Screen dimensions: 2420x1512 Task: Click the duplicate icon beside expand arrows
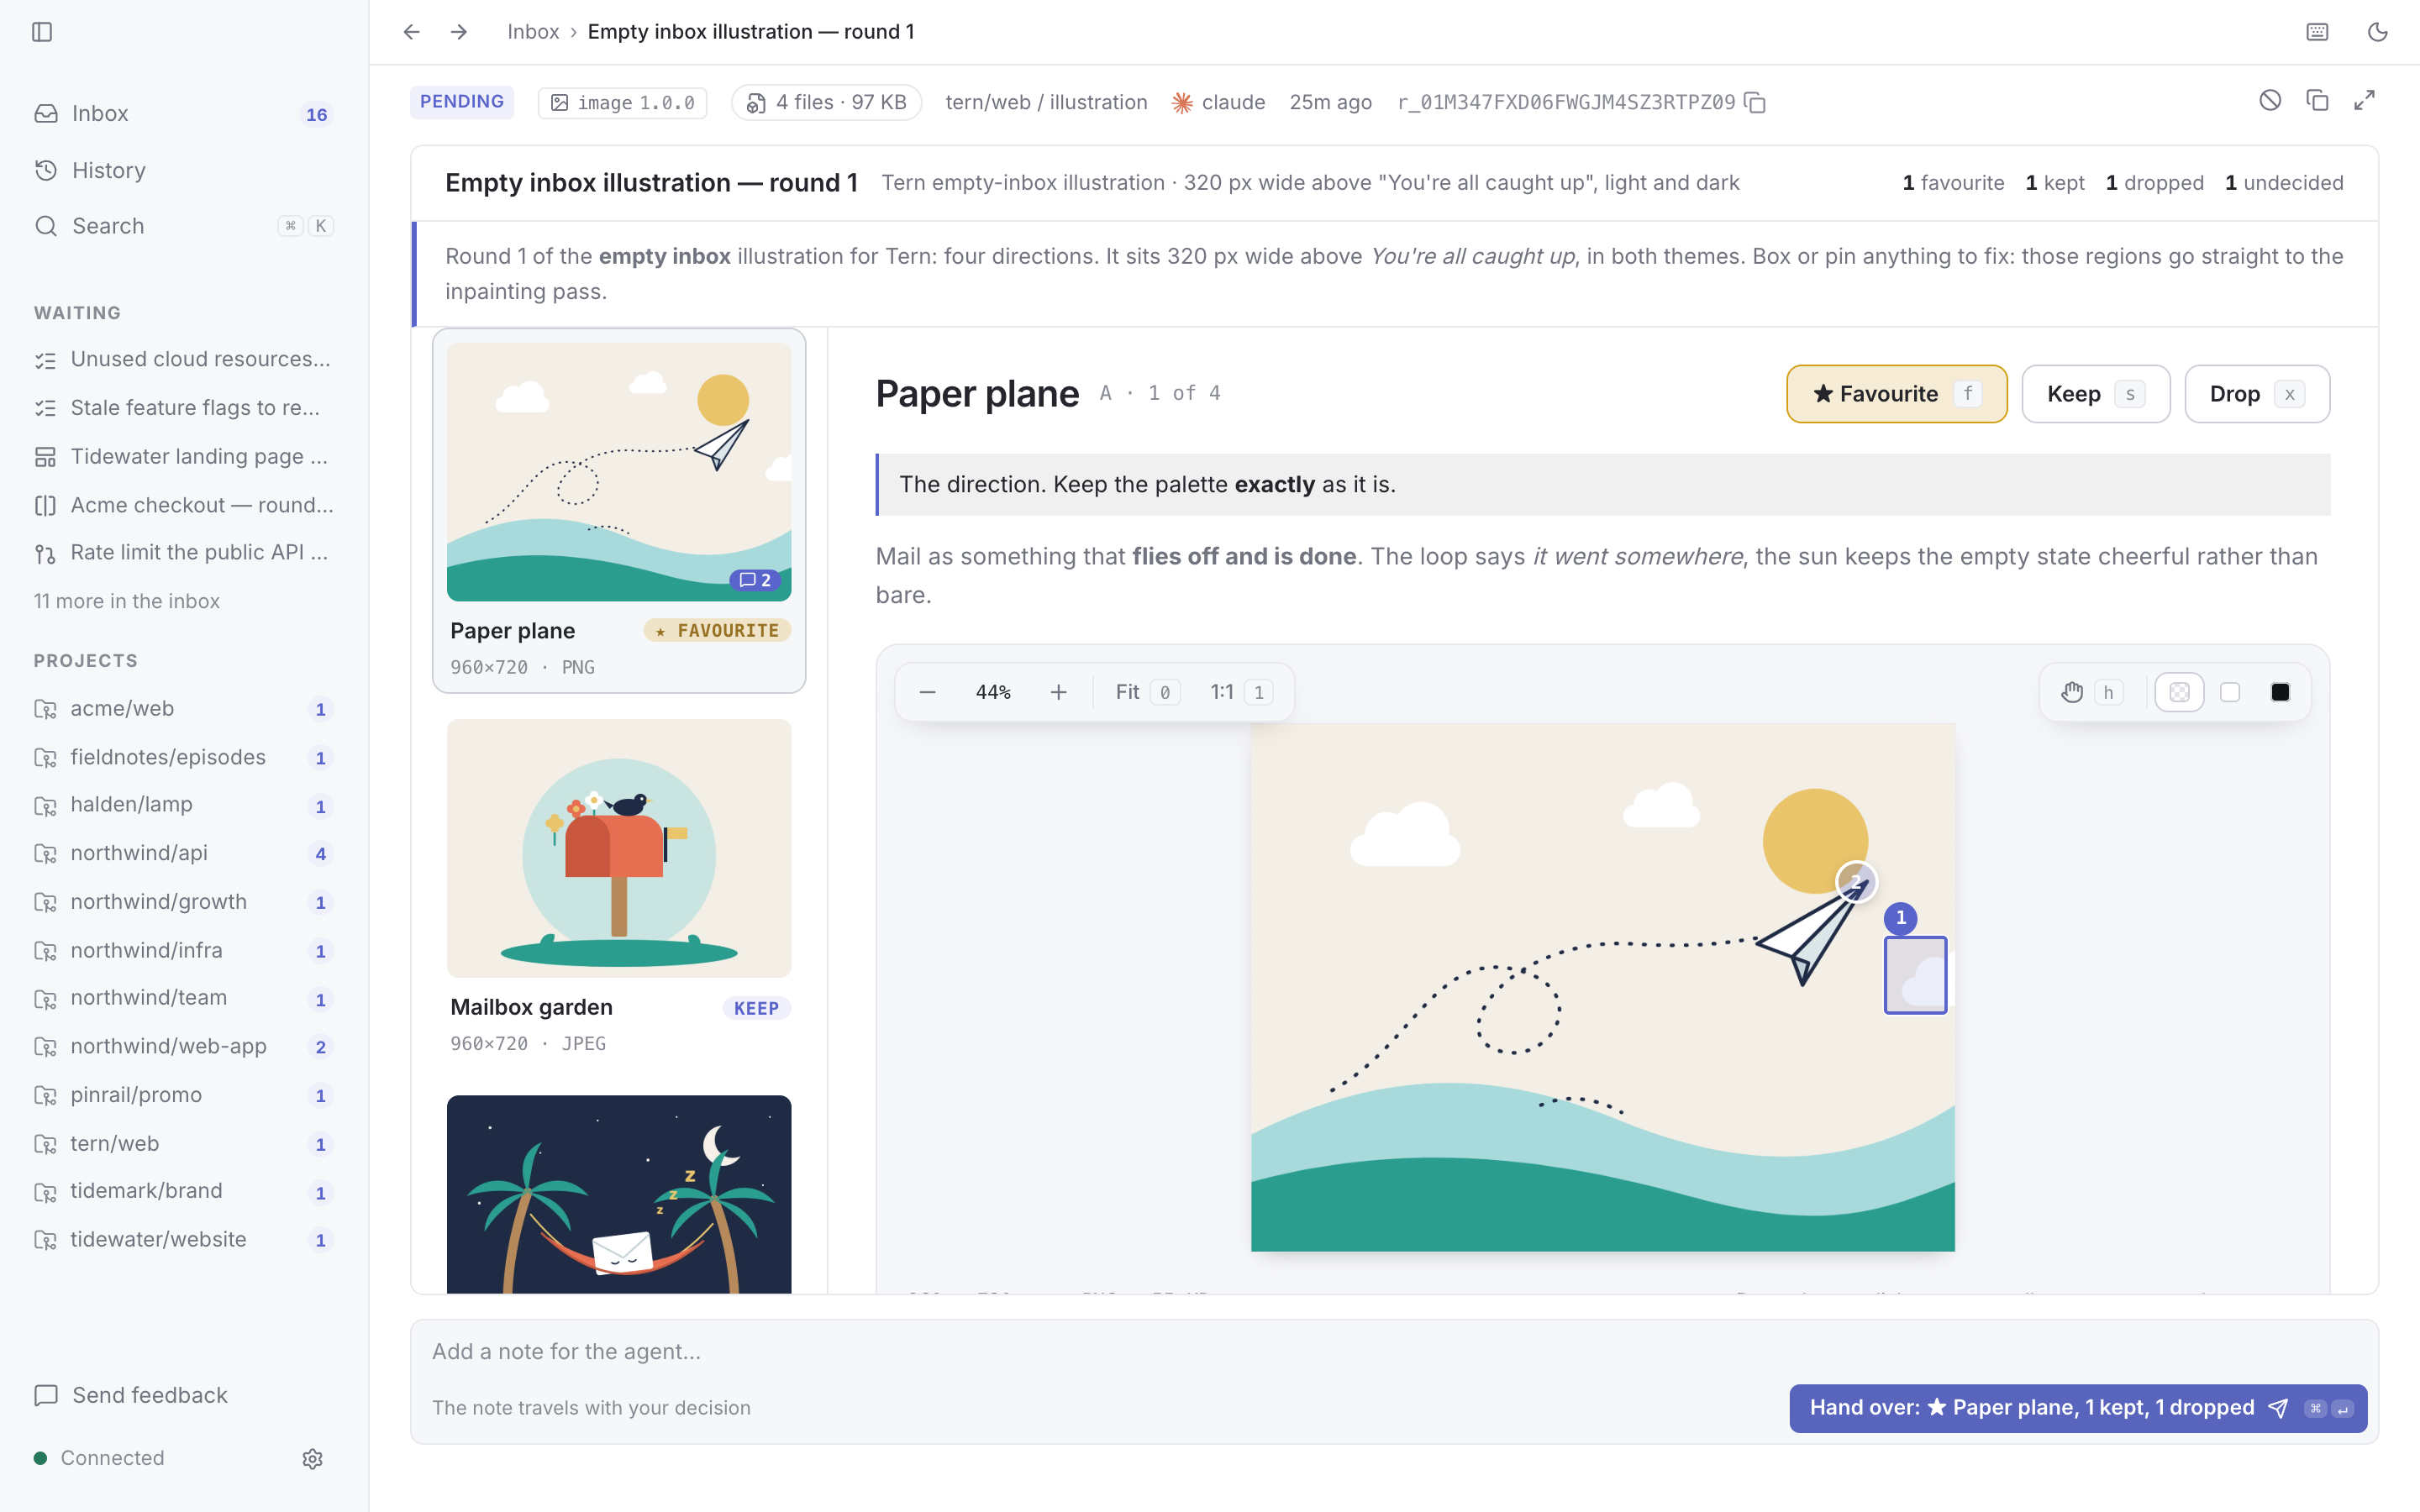(2317, 100)
